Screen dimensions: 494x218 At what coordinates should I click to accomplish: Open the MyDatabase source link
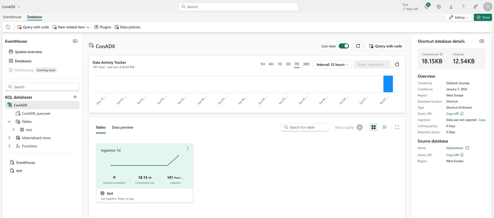point(458,148)
